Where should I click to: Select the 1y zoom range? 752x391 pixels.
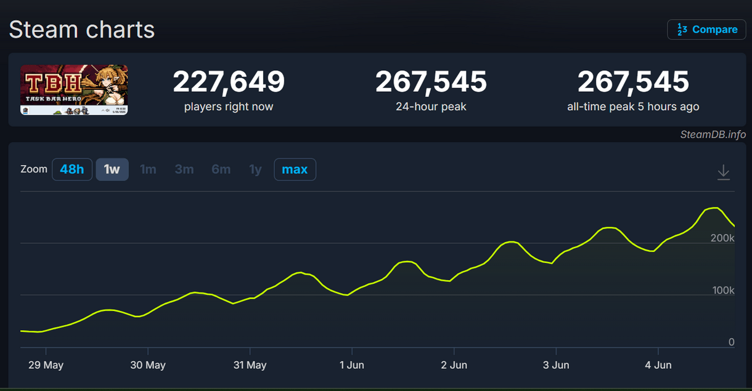[x=255, y=169]
